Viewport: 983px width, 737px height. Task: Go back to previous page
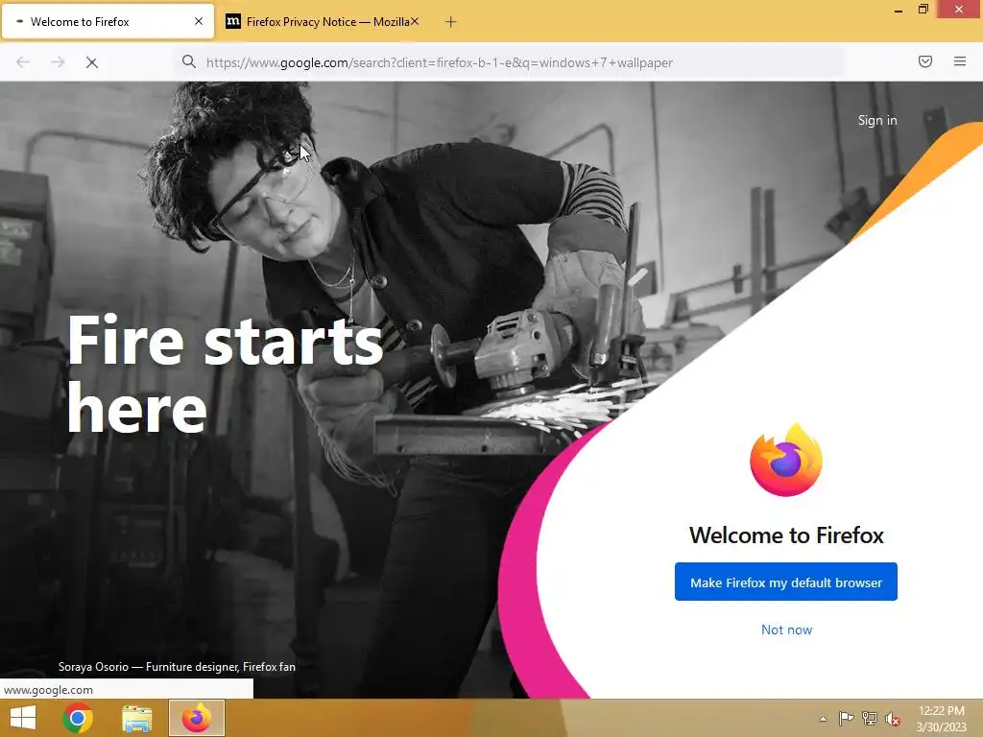pyautogui.click(x=23, y=62)
